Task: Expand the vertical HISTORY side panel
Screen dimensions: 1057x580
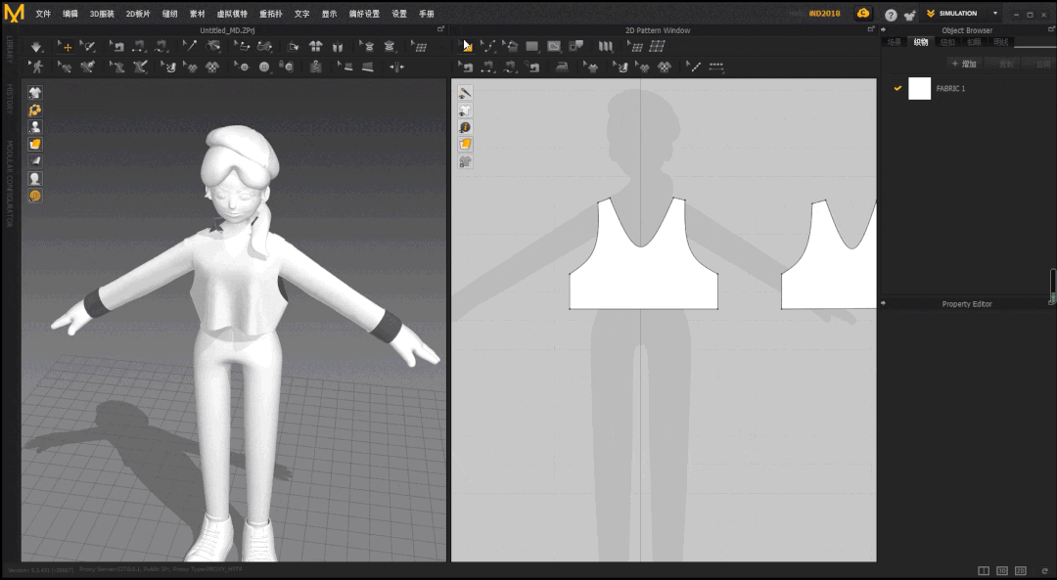Action: pos(10,99)
